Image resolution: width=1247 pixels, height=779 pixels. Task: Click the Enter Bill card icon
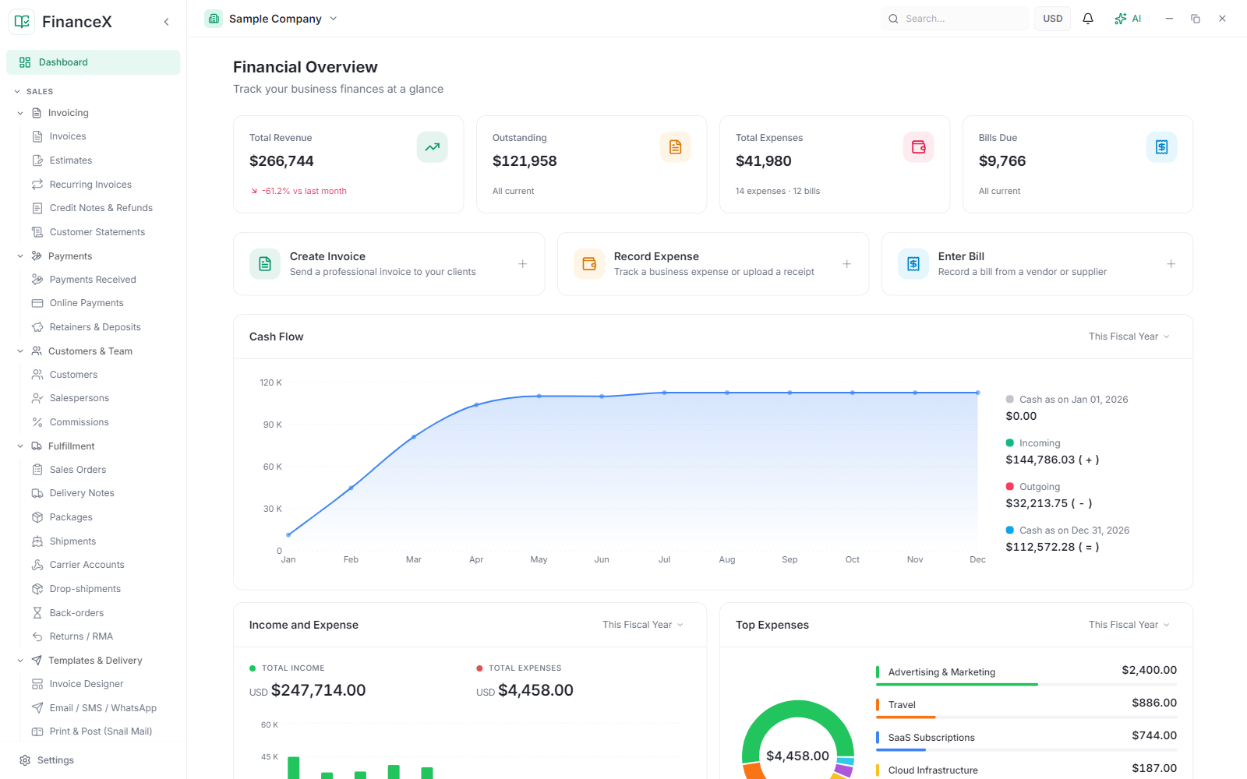913,264
